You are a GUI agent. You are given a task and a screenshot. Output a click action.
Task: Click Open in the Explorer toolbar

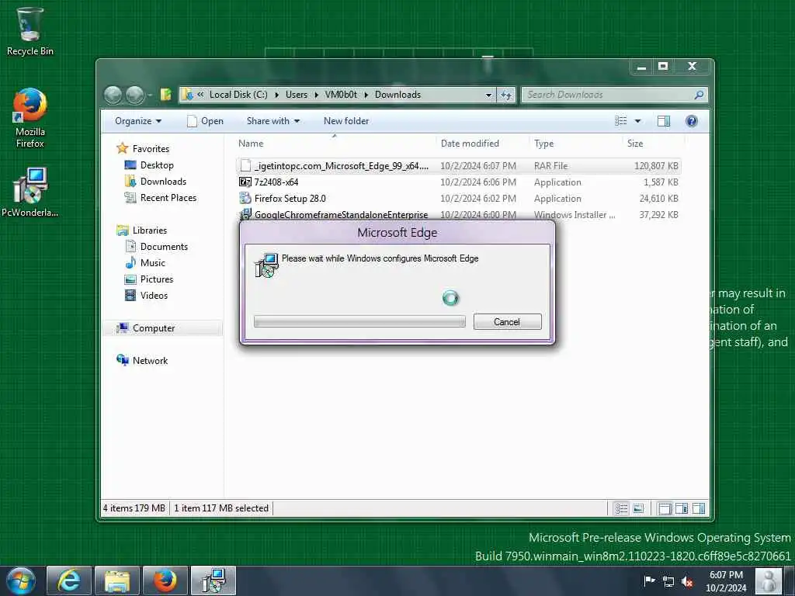point(205,121)
